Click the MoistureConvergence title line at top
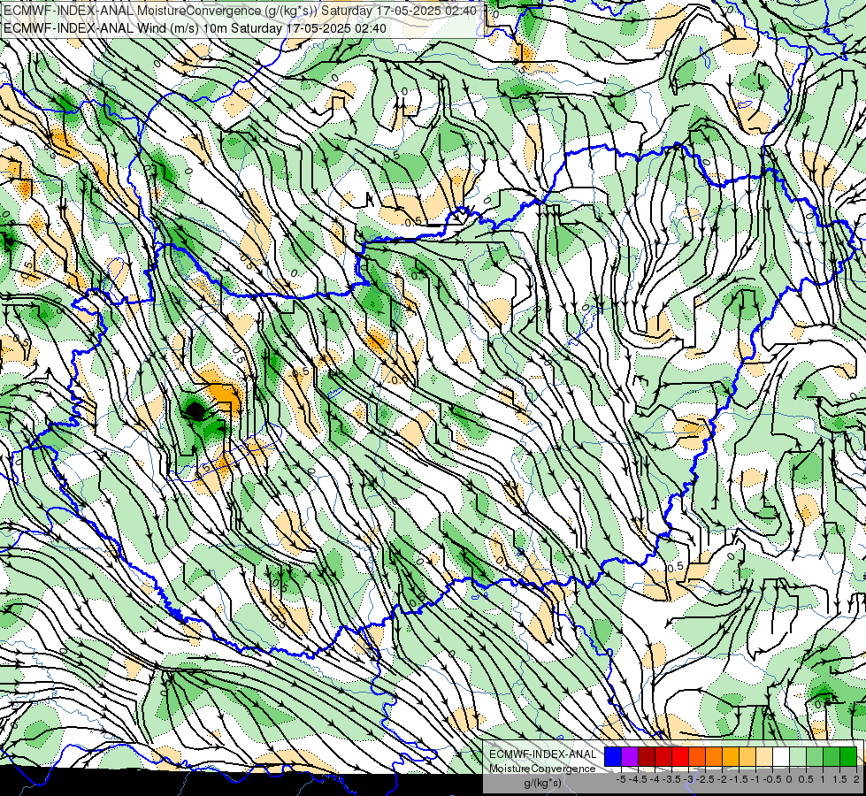Viewport: 866px width, 796px height. point(239,11)
